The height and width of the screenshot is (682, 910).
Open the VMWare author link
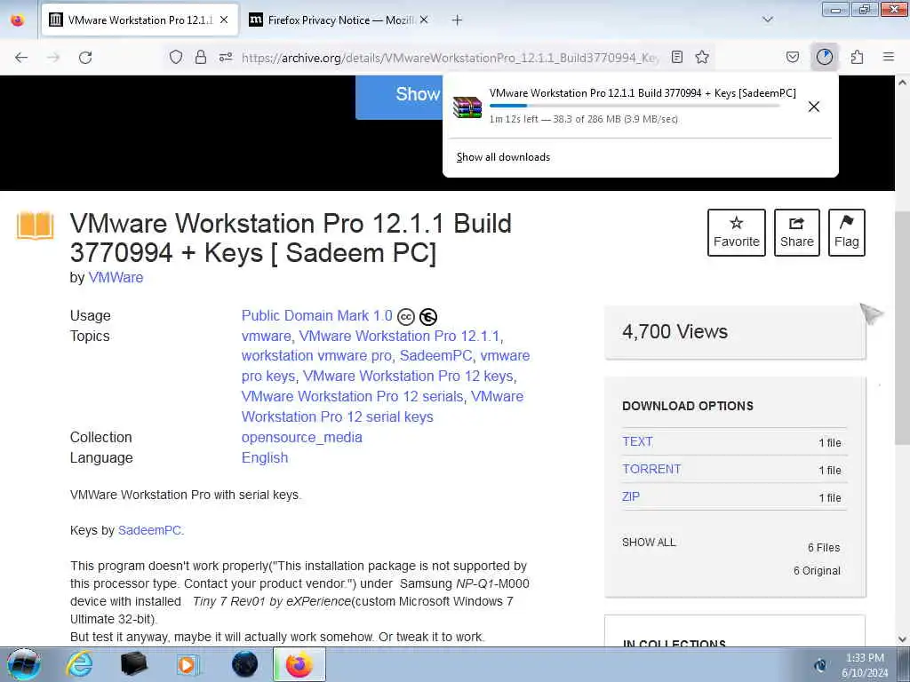[x=116, y=278]
